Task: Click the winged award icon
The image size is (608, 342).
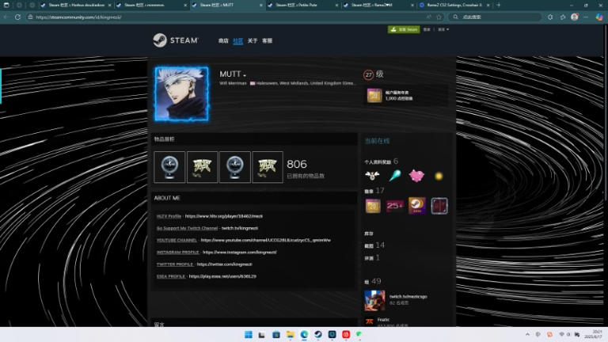Action: (x=372, y=176)
